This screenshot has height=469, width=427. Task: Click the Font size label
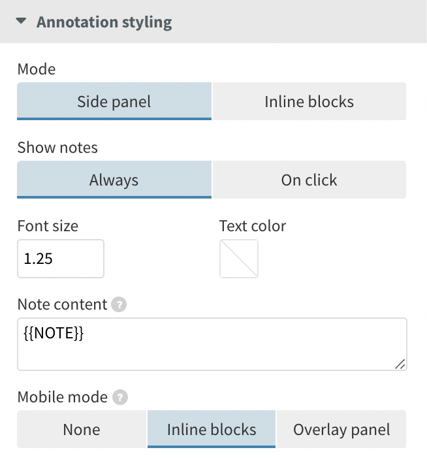[x=48, y=226]
